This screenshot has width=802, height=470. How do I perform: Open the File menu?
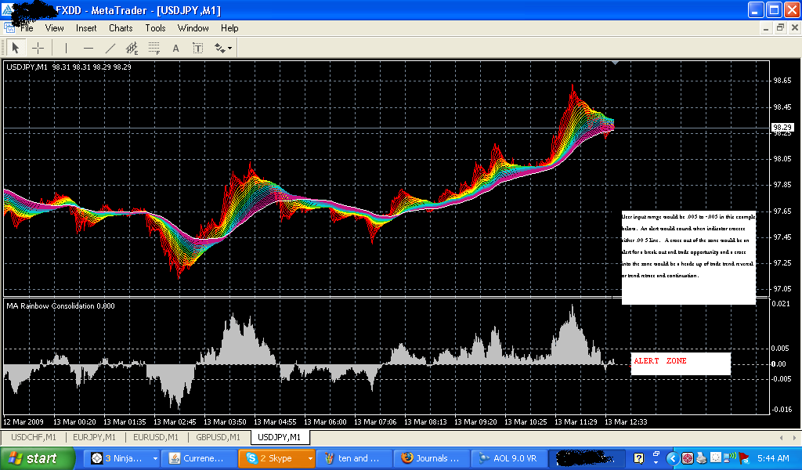click(27, 28)
